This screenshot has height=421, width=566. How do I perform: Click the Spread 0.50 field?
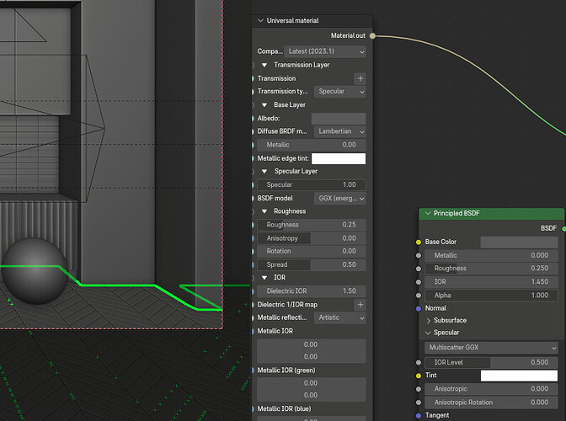311,264
